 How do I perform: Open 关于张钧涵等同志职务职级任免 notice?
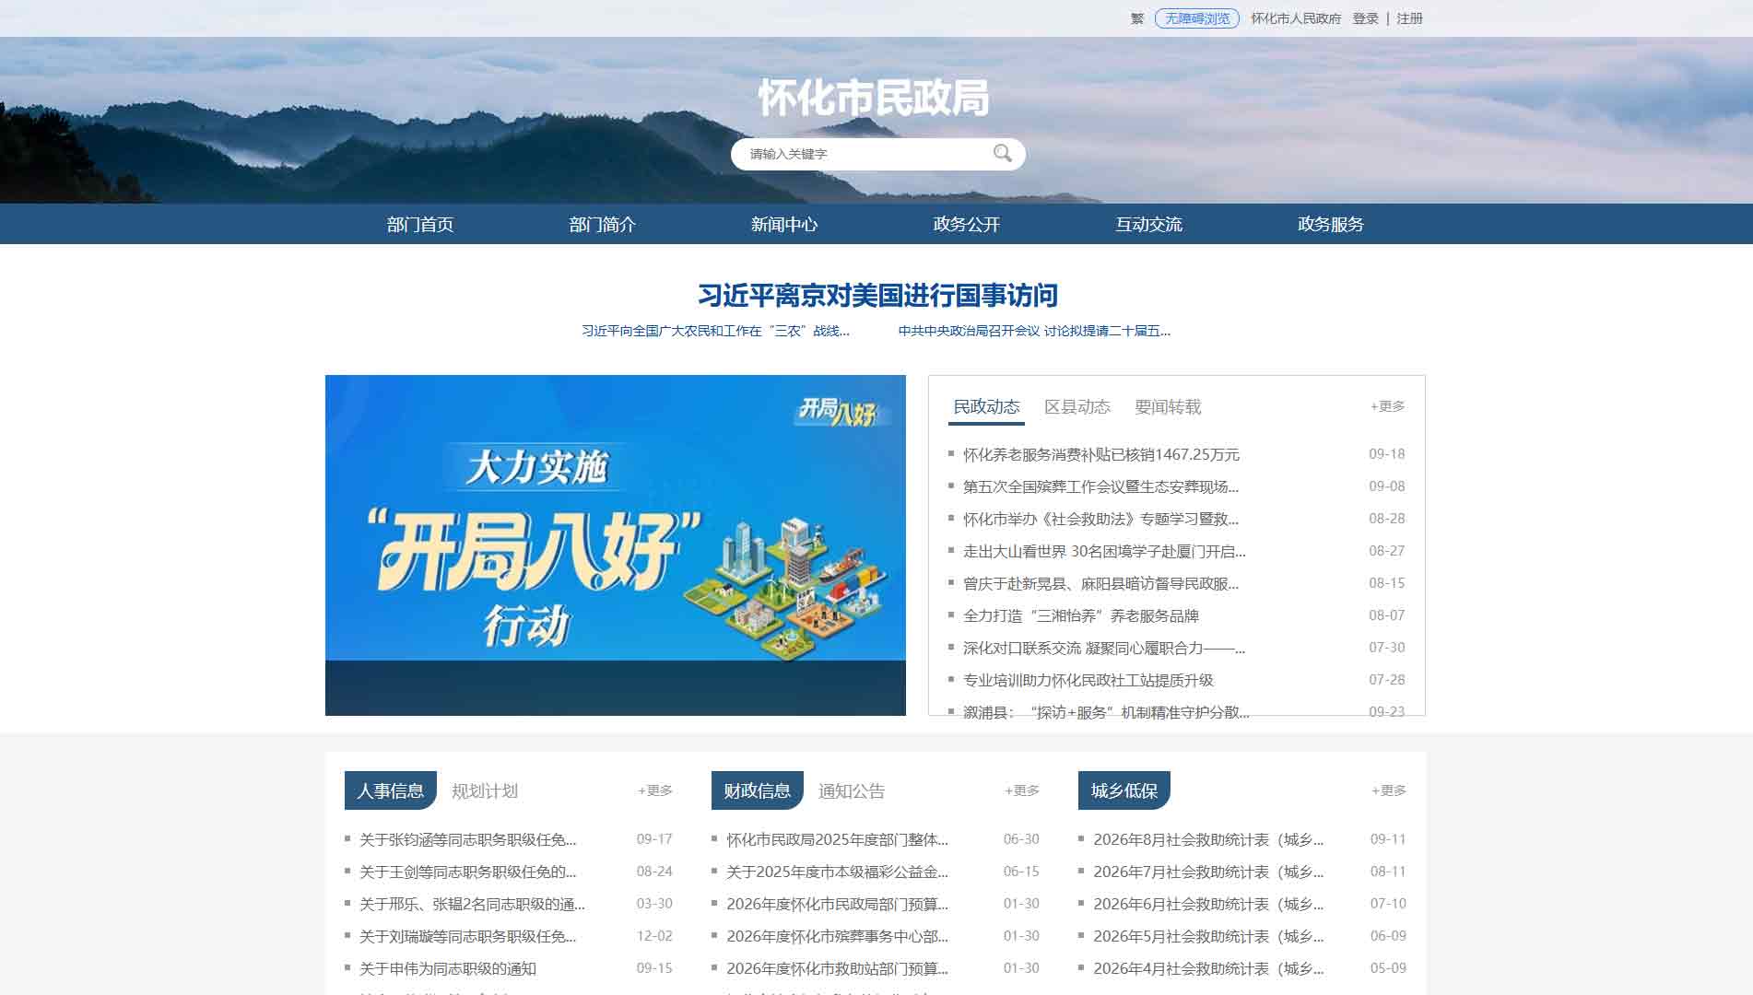pos(467,839)
